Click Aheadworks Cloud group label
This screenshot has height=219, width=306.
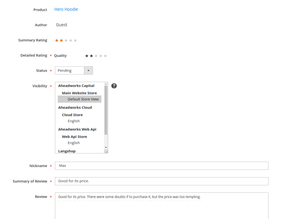click(75, 108)
